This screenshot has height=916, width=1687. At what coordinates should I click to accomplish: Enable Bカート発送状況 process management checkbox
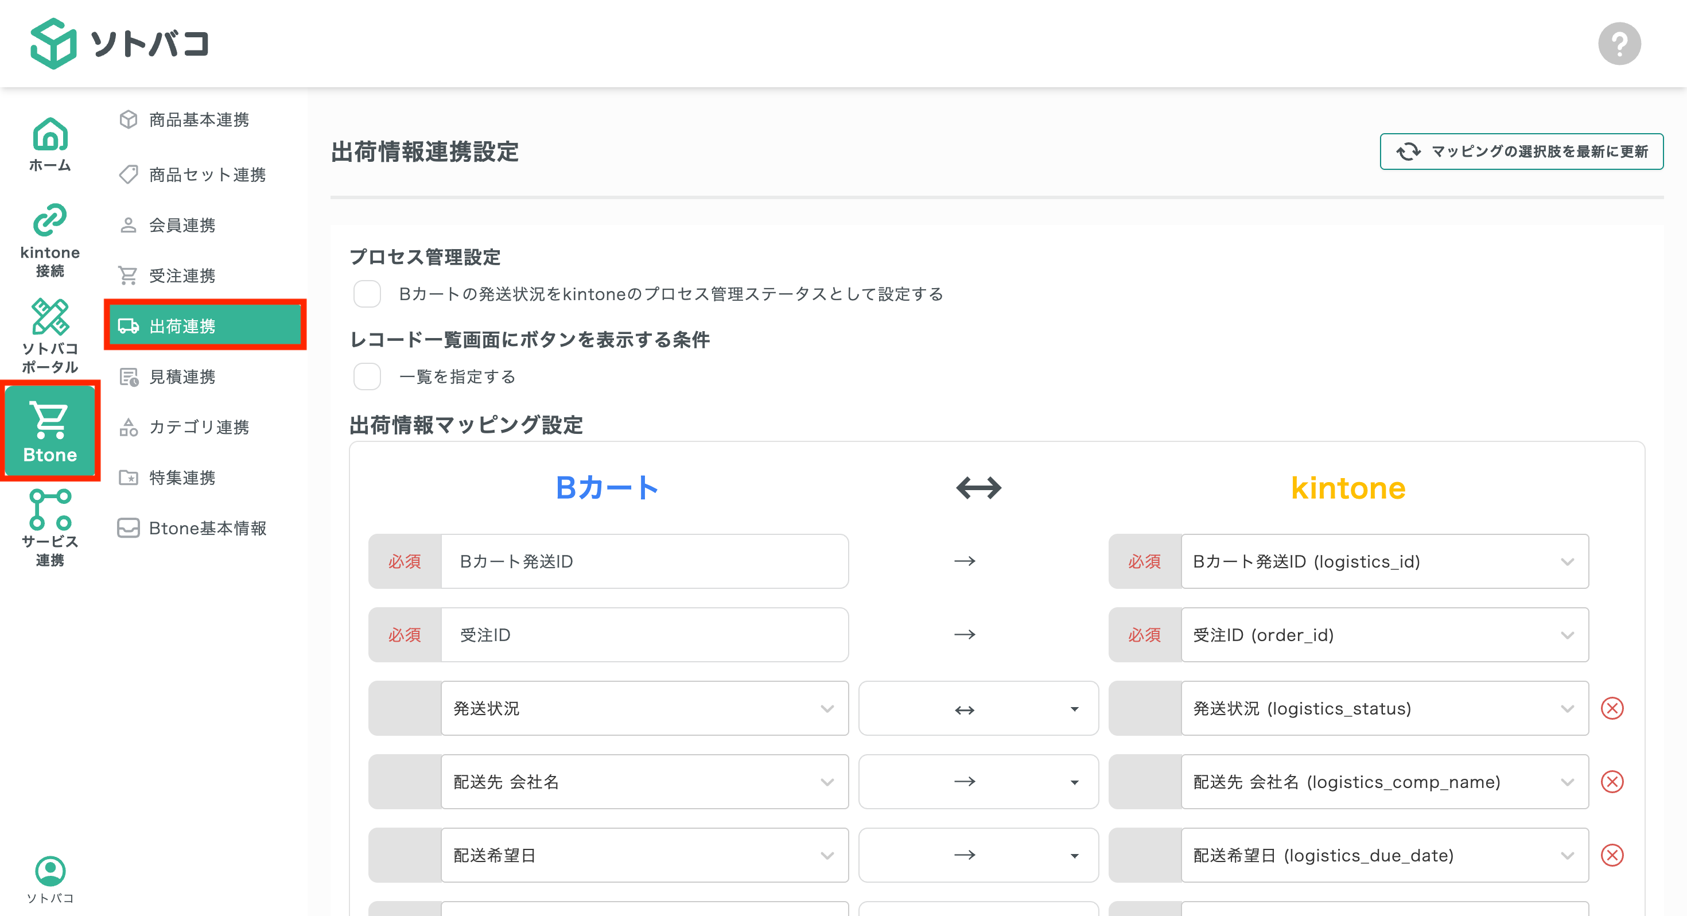pos(367,294)
